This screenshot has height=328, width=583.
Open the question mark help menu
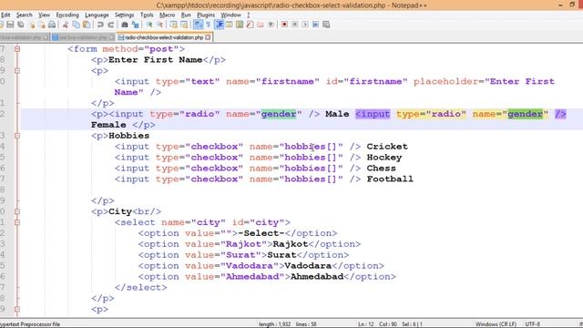249,15
